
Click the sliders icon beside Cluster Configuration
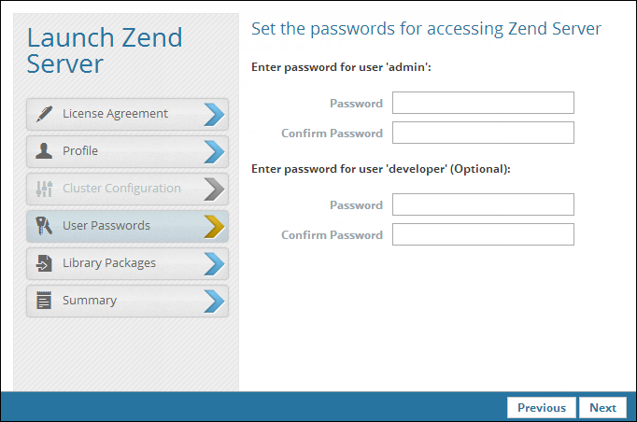44,189
